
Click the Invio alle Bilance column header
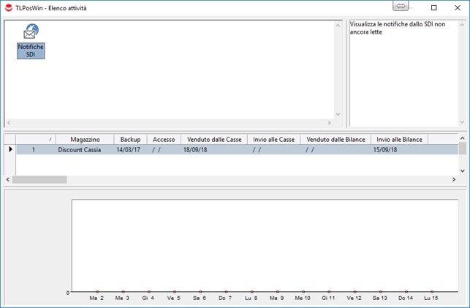pos(399,139)
